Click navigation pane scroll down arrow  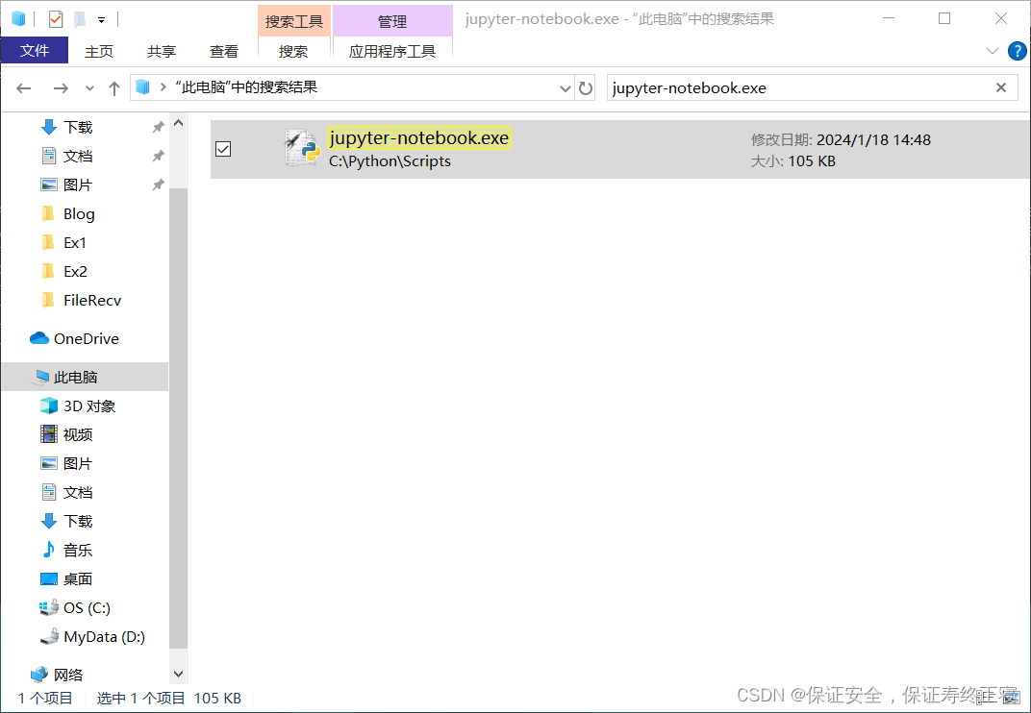178,675
